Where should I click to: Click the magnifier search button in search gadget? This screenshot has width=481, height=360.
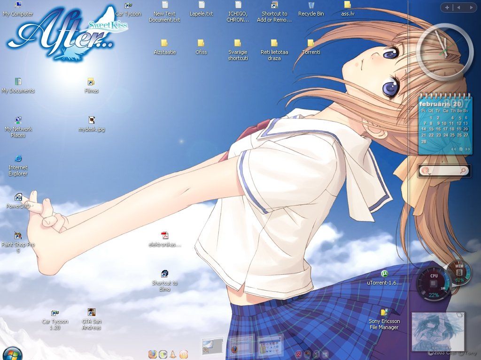[463, 171]
